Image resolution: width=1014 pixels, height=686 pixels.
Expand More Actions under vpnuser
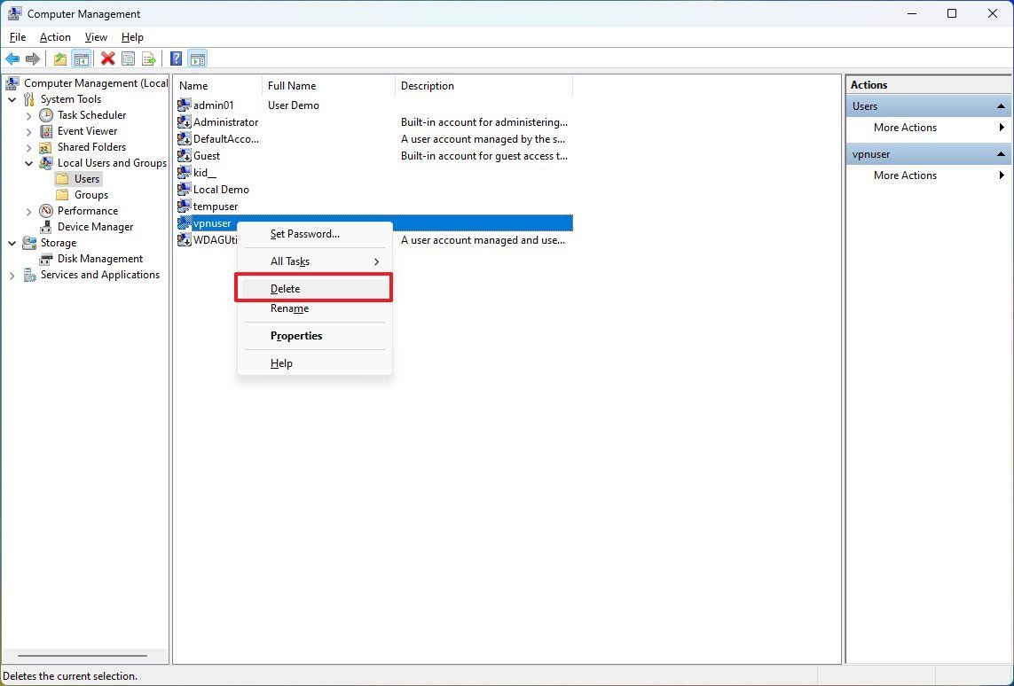(x=905, y=175)
